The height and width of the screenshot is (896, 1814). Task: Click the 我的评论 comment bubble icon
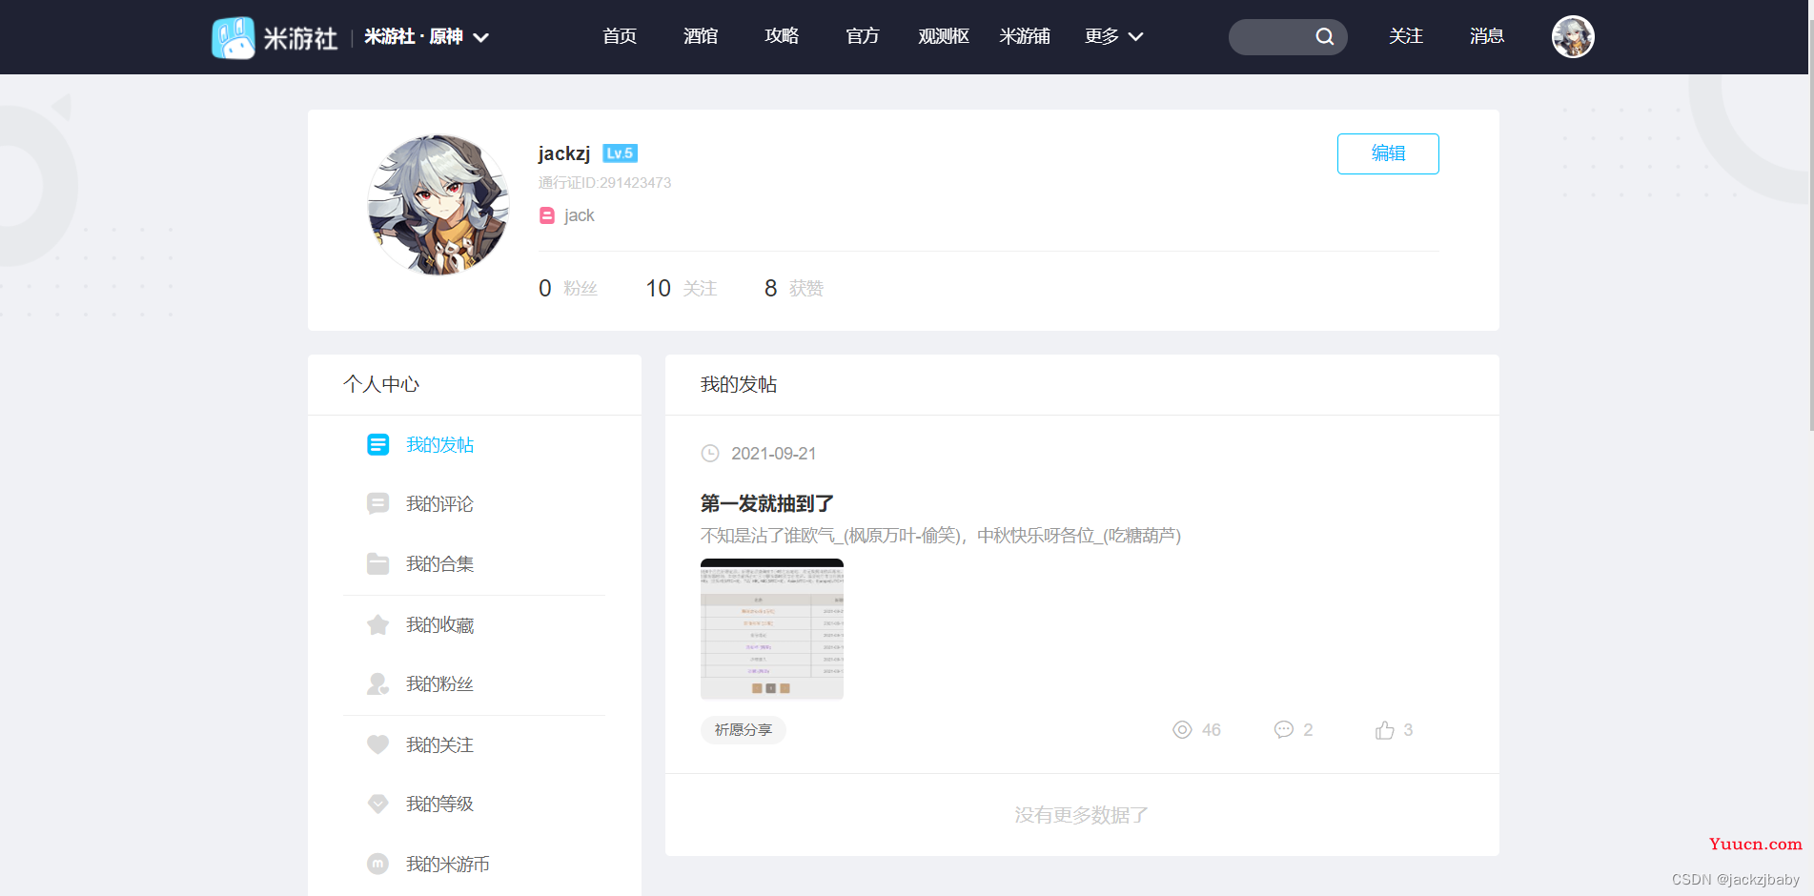(x=378, y=503)
